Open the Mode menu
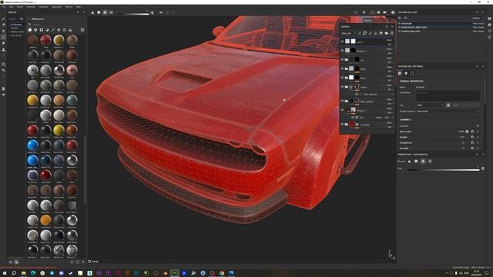Screen dimensions: 493x277 click(19, 7)
